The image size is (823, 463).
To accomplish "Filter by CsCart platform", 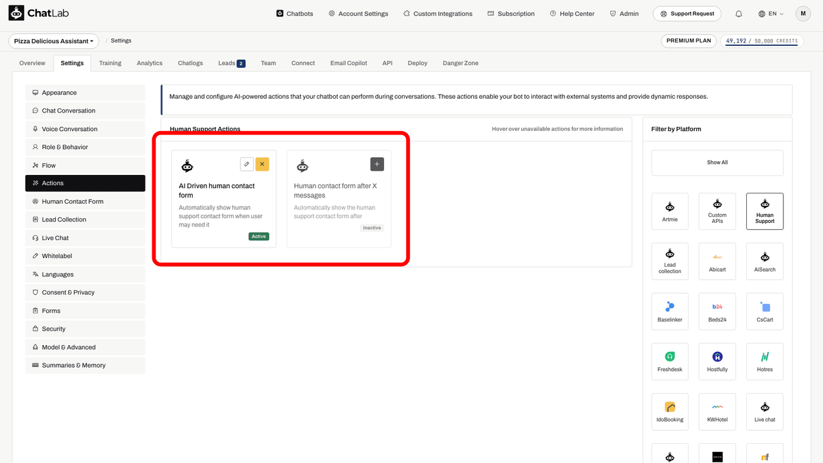I will [x=765, y=311].
